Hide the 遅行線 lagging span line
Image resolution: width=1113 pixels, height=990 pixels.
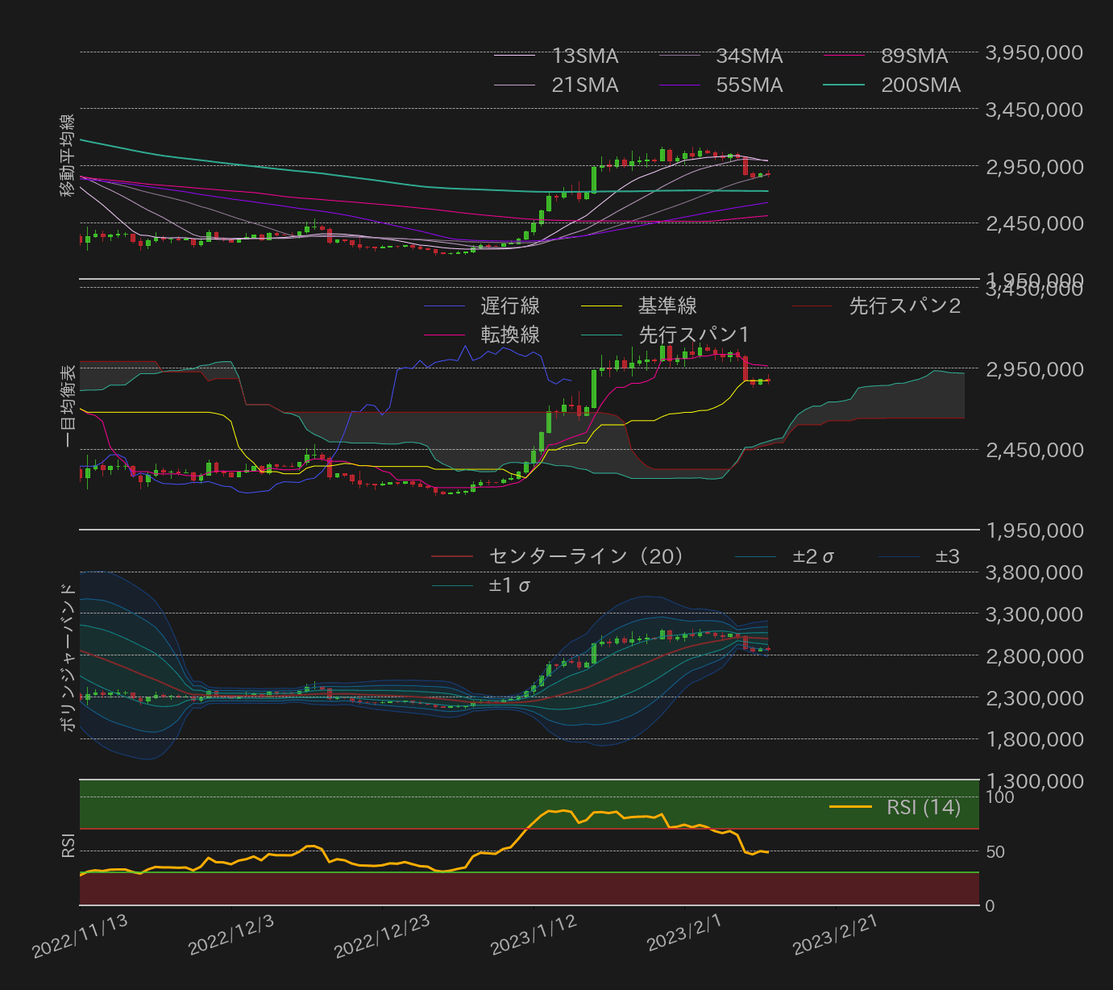pos(446,306)
